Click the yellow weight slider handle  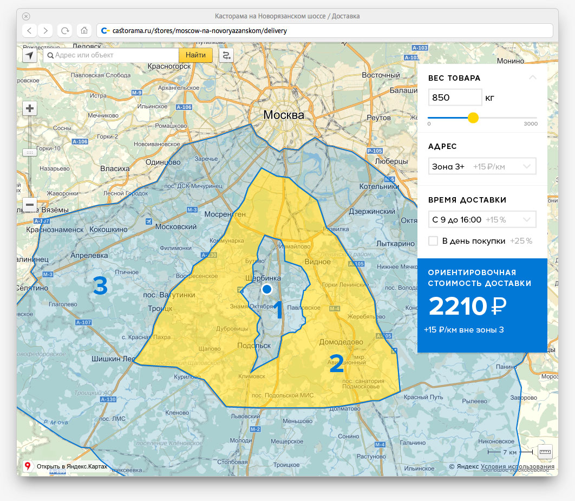pyautogui.click(x=473, y=118)
